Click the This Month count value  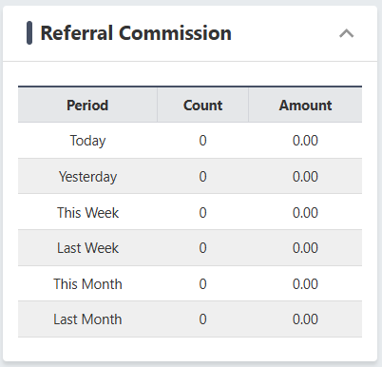point(202,283)
